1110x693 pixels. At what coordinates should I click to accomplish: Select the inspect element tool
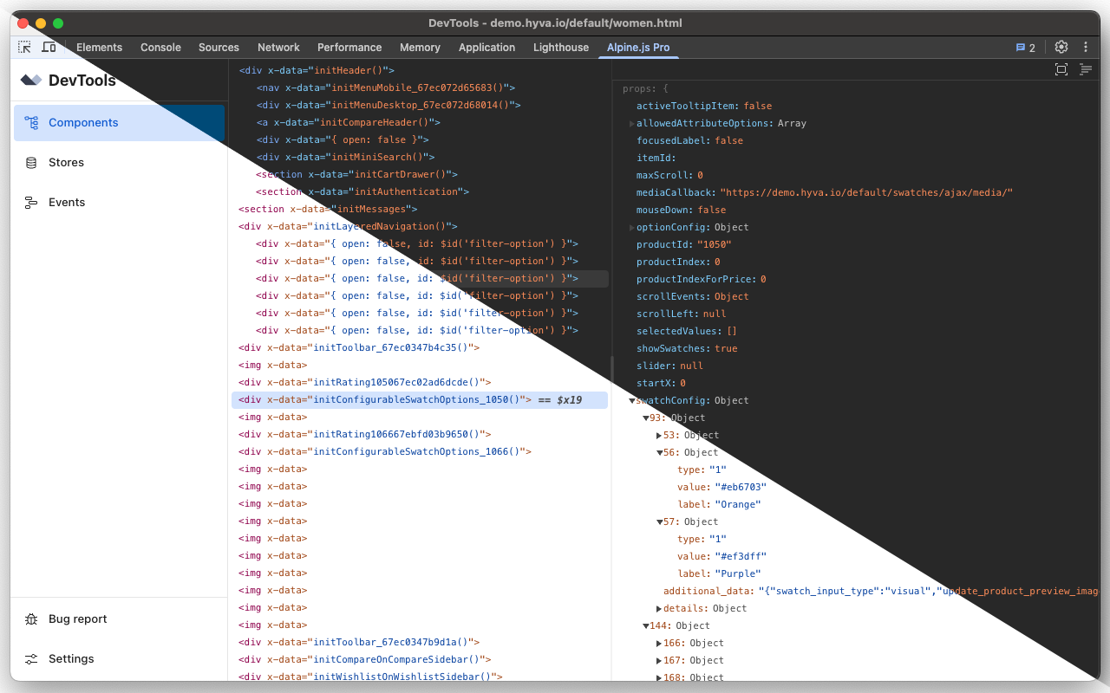pyautogui.click(x=24, y=47)
